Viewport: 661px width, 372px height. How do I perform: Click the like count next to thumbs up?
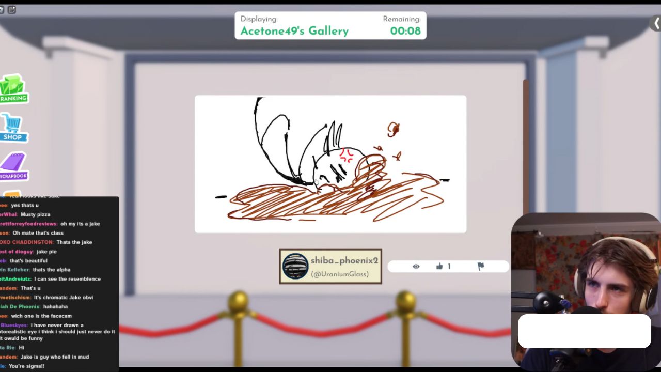coord(449,266)
